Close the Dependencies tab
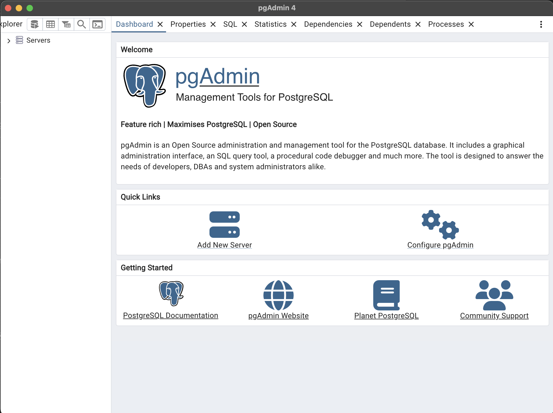The height and width of the screenshot is (413, 553). (x=360, y=24)
